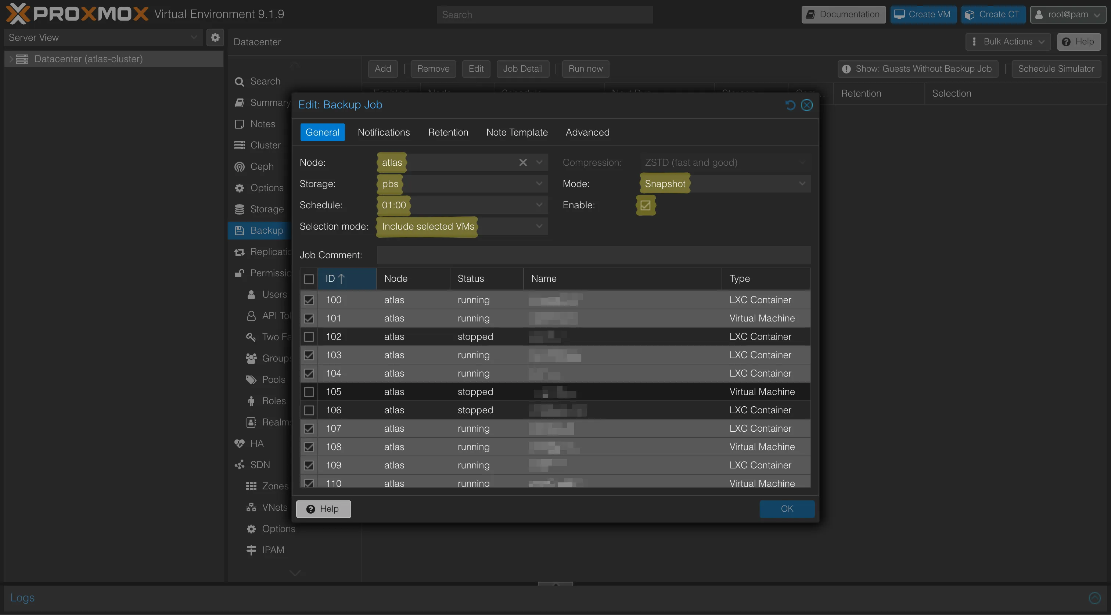Click OK to save the backup job

787,509
